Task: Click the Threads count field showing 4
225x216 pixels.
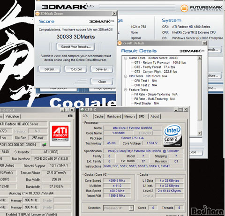Action: [x=179, y=208]
